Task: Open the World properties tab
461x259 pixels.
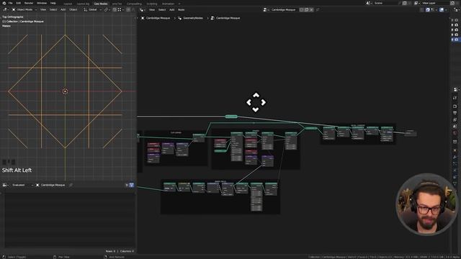Action: (455, 133)
